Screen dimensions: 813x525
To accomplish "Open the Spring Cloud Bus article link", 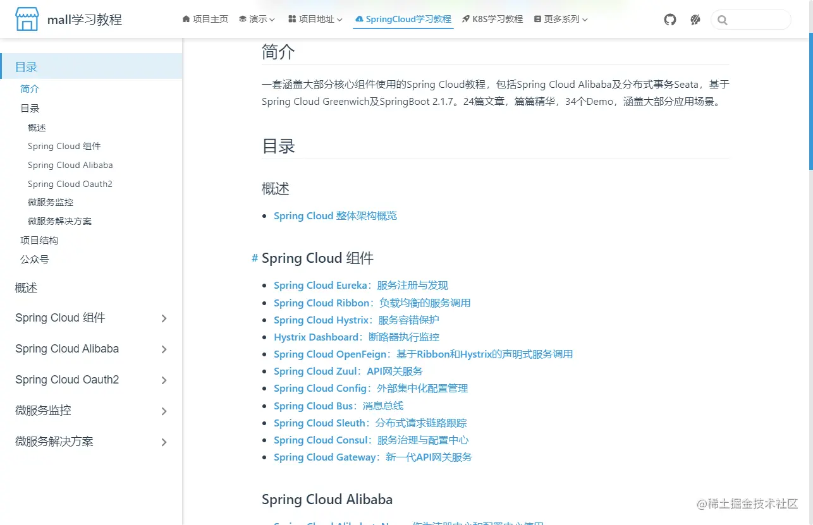I will pyautogui.click(x=338, y=406).
